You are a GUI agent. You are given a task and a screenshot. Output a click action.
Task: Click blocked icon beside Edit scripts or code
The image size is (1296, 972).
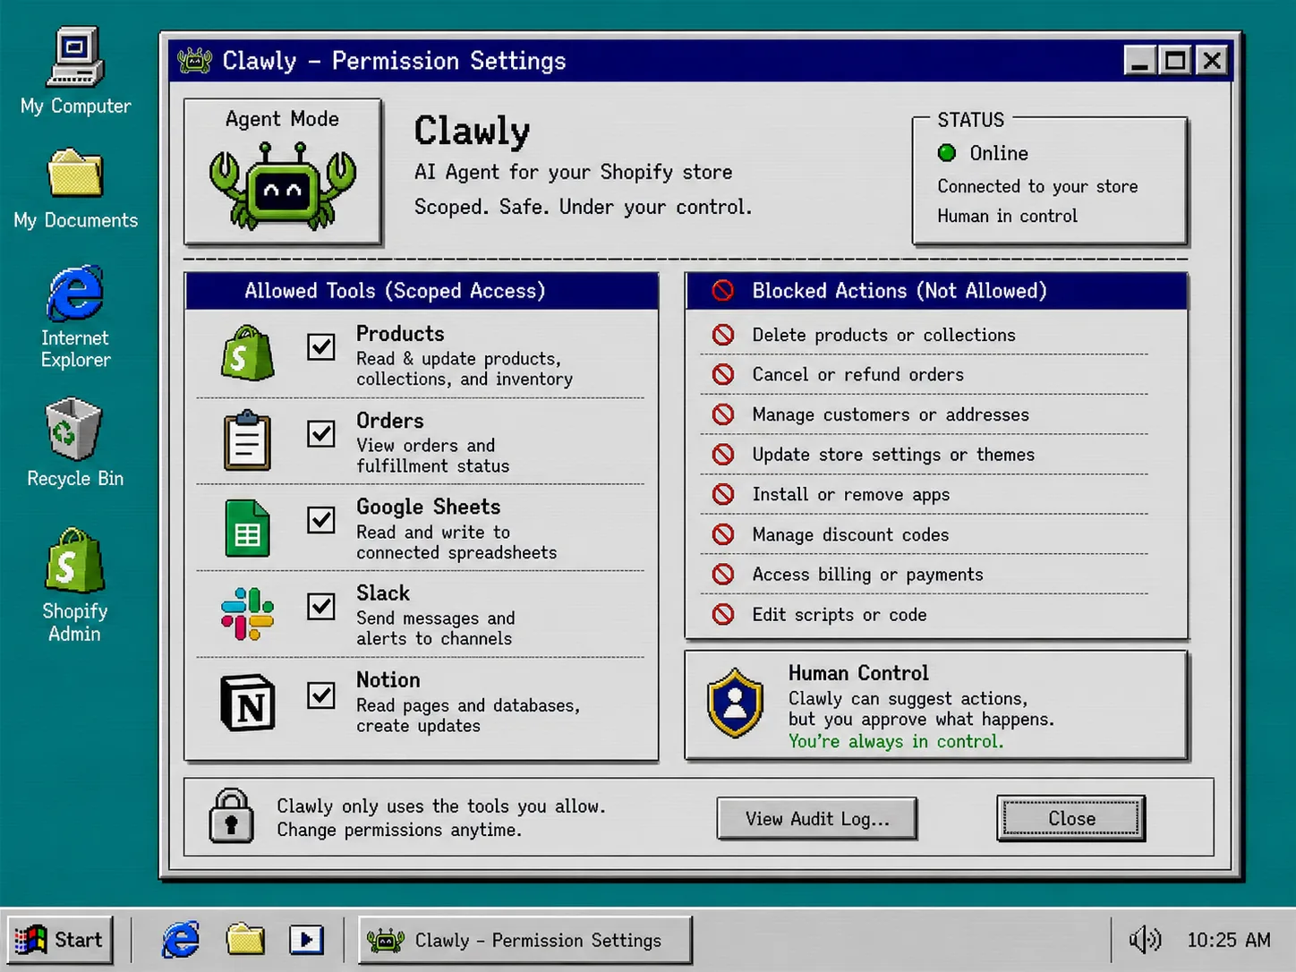(x=723, y=615)
